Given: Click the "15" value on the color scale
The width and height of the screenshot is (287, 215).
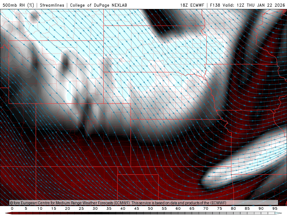Looking at the screenshot, I should point(53,209).
